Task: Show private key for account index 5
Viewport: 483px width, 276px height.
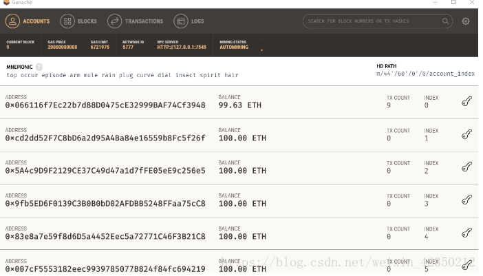Action: coord(467,265)
